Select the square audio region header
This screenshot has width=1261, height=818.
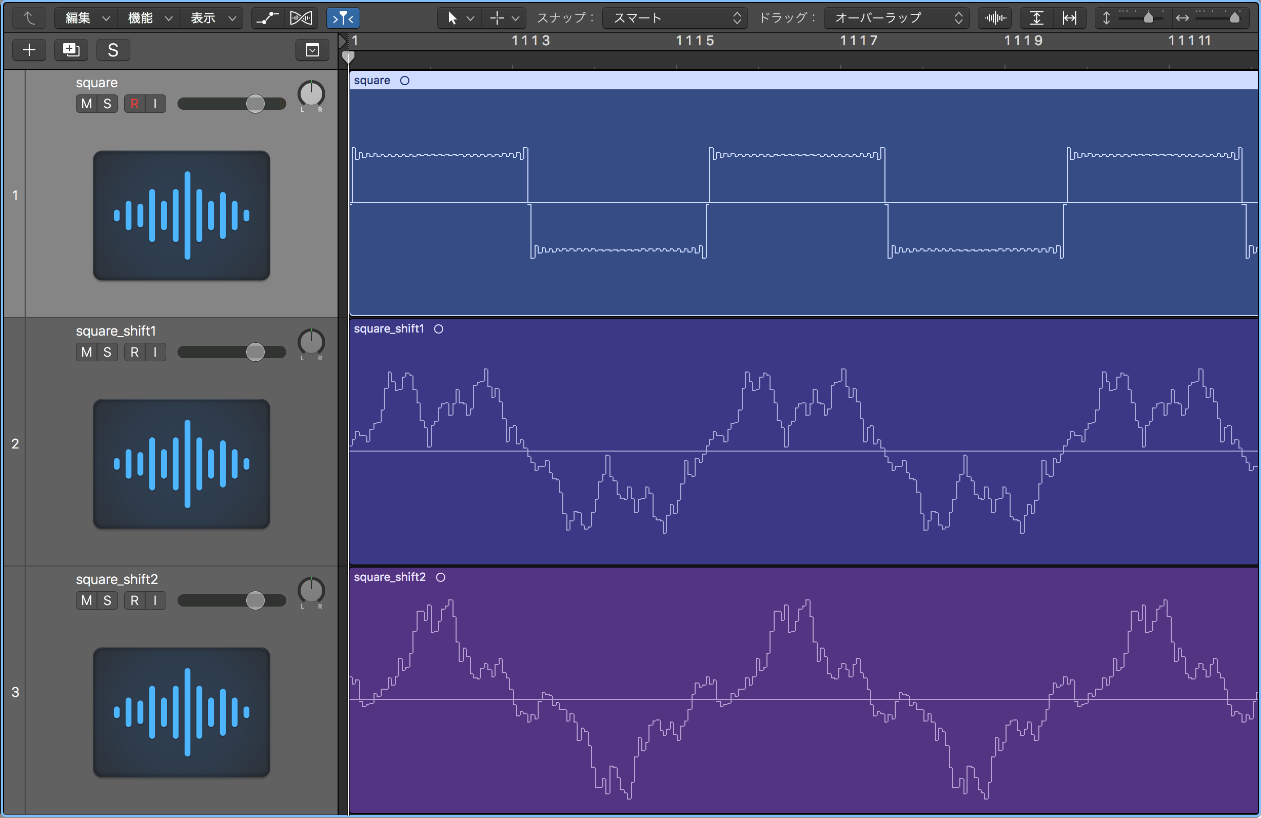[804, 81]
